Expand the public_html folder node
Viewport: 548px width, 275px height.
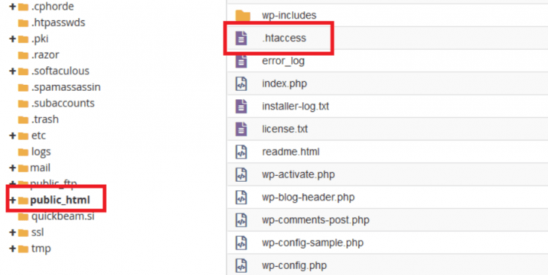(13, 200)
